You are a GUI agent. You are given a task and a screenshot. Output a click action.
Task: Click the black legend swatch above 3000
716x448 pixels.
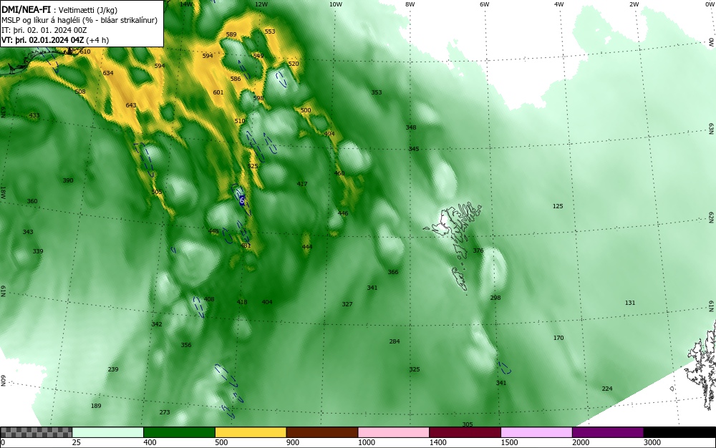point(679,432)
